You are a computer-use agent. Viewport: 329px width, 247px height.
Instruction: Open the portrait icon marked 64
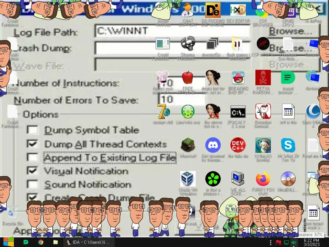213,111
